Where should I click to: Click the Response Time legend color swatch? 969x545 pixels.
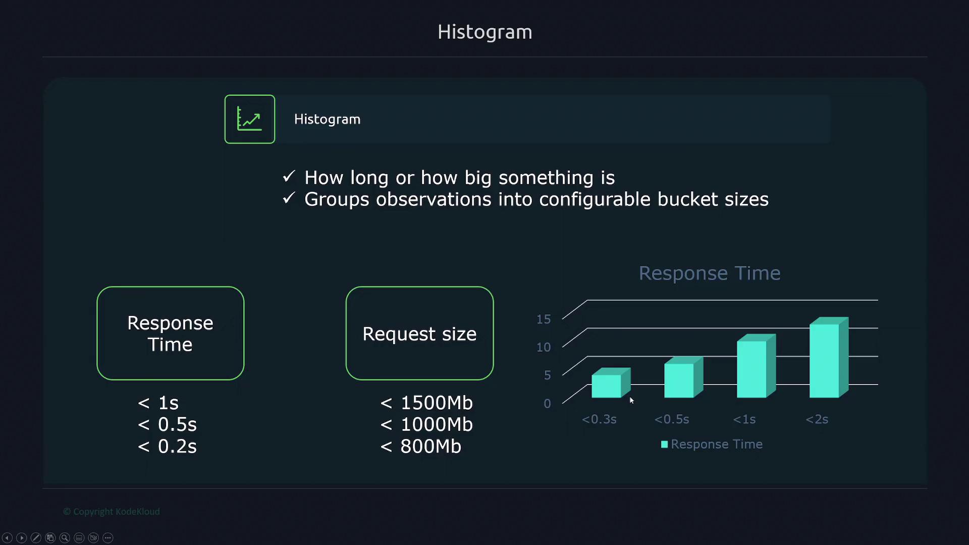pyautogui.click(x=664, y=445)
